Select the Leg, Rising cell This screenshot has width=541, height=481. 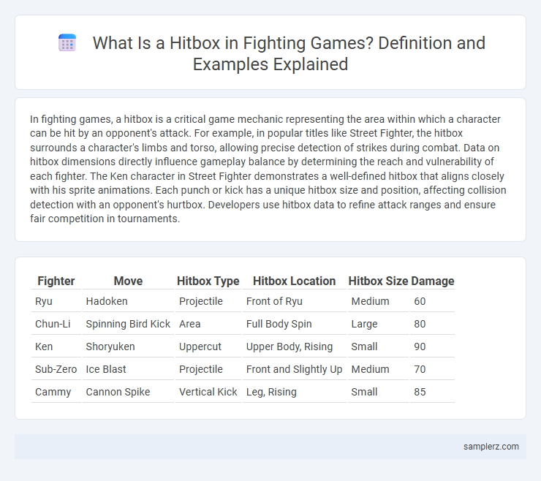tap(295, 392)
